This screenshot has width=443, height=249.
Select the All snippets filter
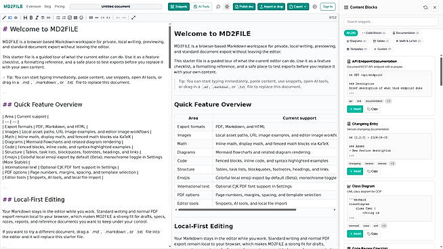pyautogui.click(x=351, y=33)
